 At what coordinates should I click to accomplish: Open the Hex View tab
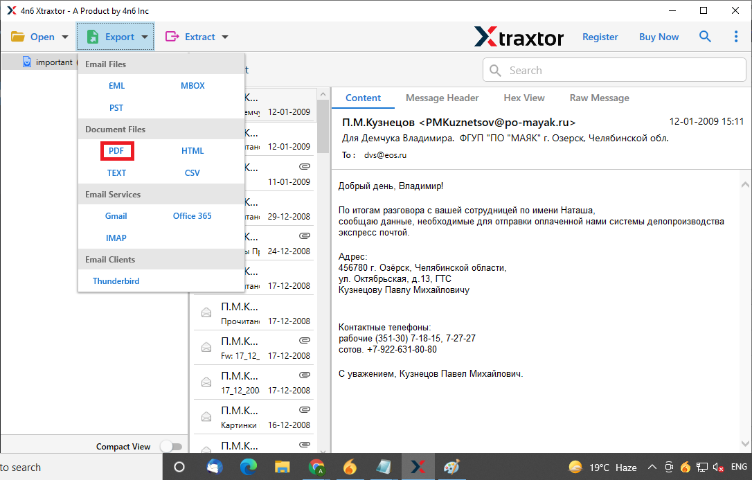[524, 98]
